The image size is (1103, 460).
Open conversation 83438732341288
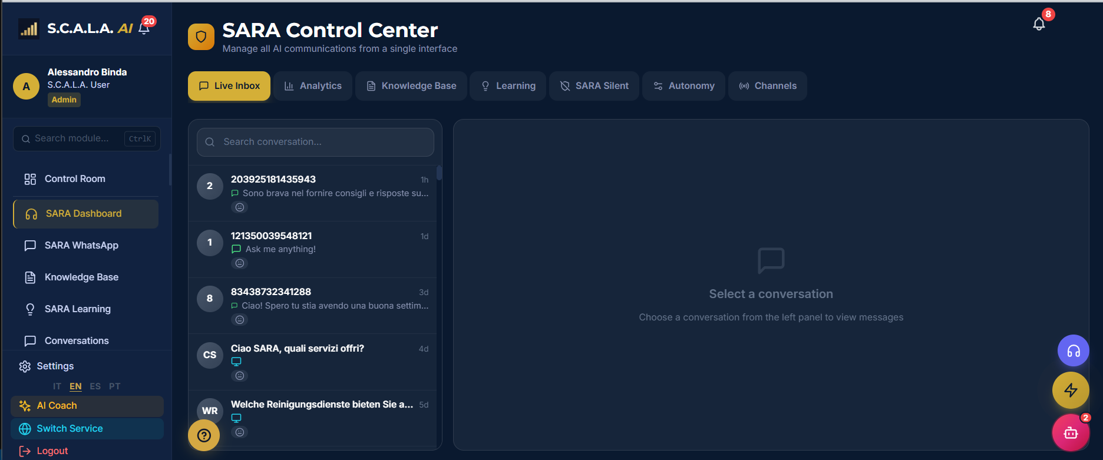click(x=312, y=306)
